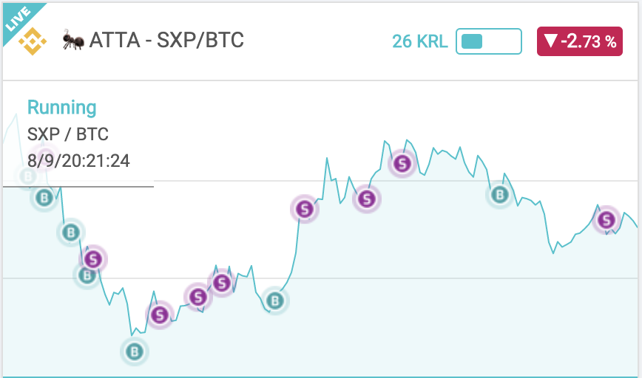The image size is (642, 378).
Task: Select the Sell marker right after the lowest Buy
Action: point(160,315)
